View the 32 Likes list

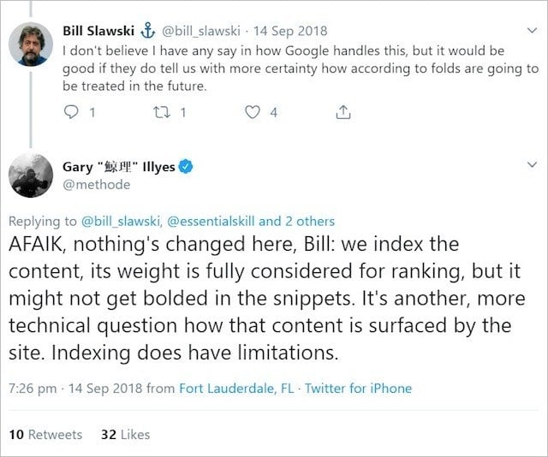[125, 434]
